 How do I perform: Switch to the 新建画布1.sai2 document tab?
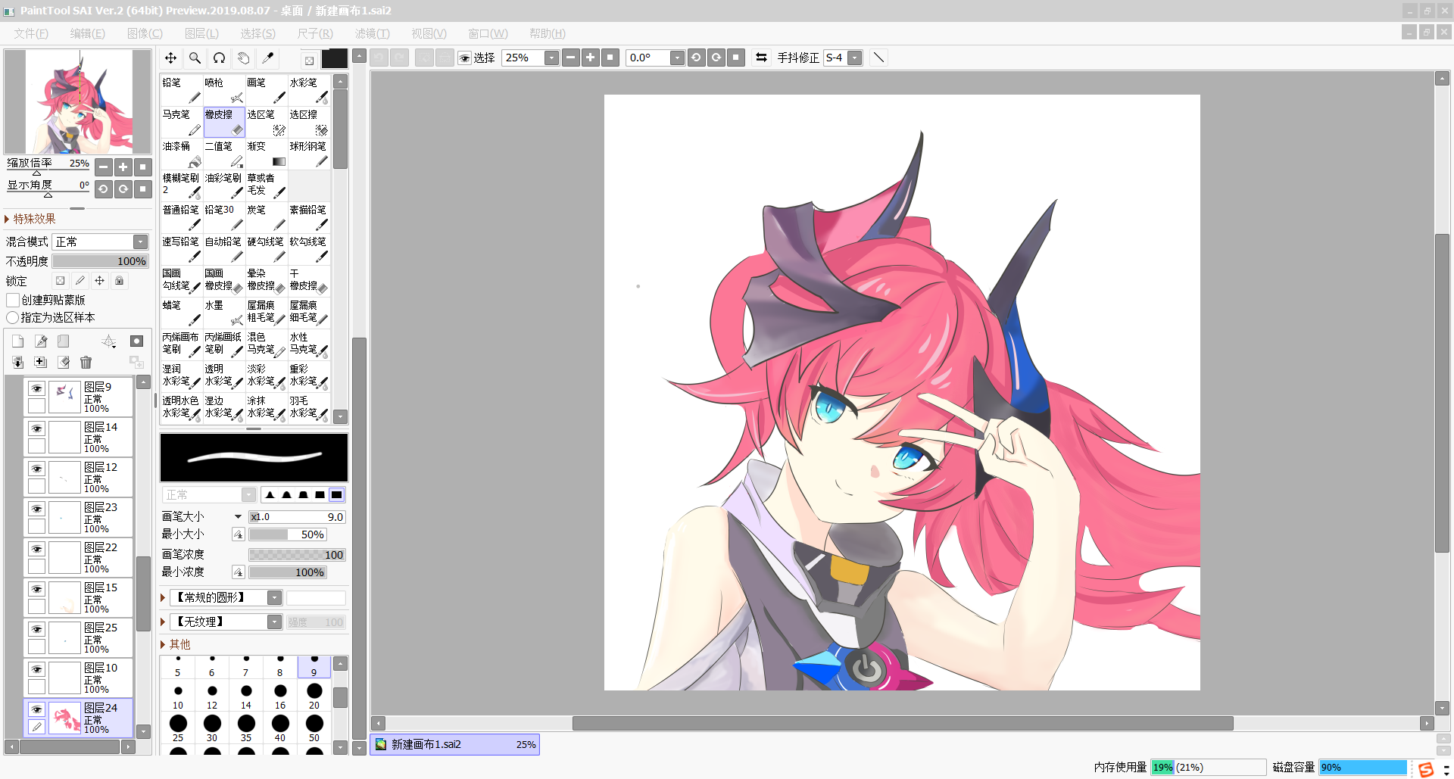(454, 745)
